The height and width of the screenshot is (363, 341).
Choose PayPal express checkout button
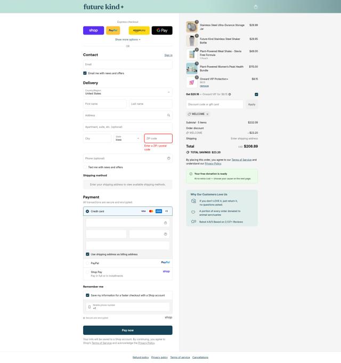point(113,30)
